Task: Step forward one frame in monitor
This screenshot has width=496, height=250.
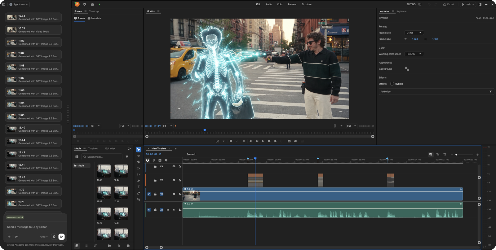Action: [x=275, y=141]
